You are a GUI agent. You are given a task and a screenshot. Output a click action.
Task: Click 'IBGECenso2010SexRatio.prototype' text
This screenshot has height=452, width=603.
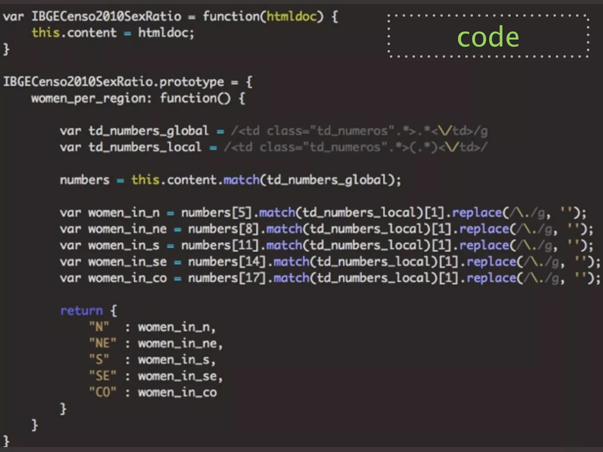[x=113, y=82]
